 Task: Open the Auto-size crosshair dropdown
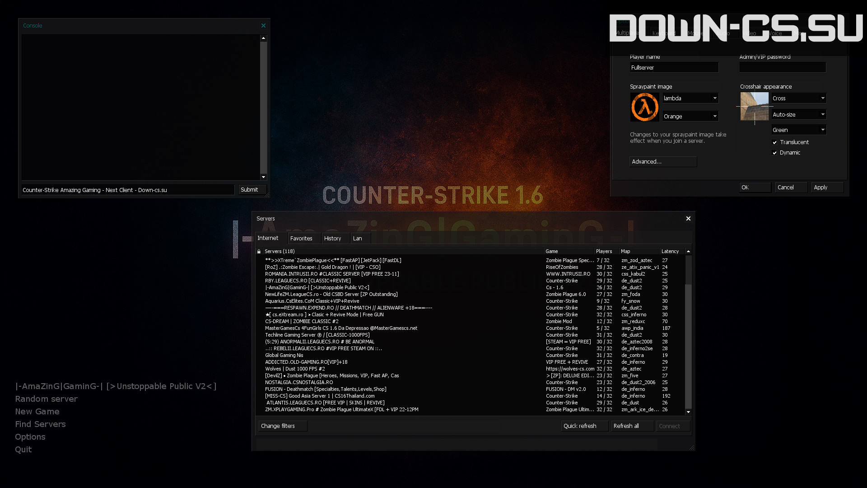coord(798,114)
